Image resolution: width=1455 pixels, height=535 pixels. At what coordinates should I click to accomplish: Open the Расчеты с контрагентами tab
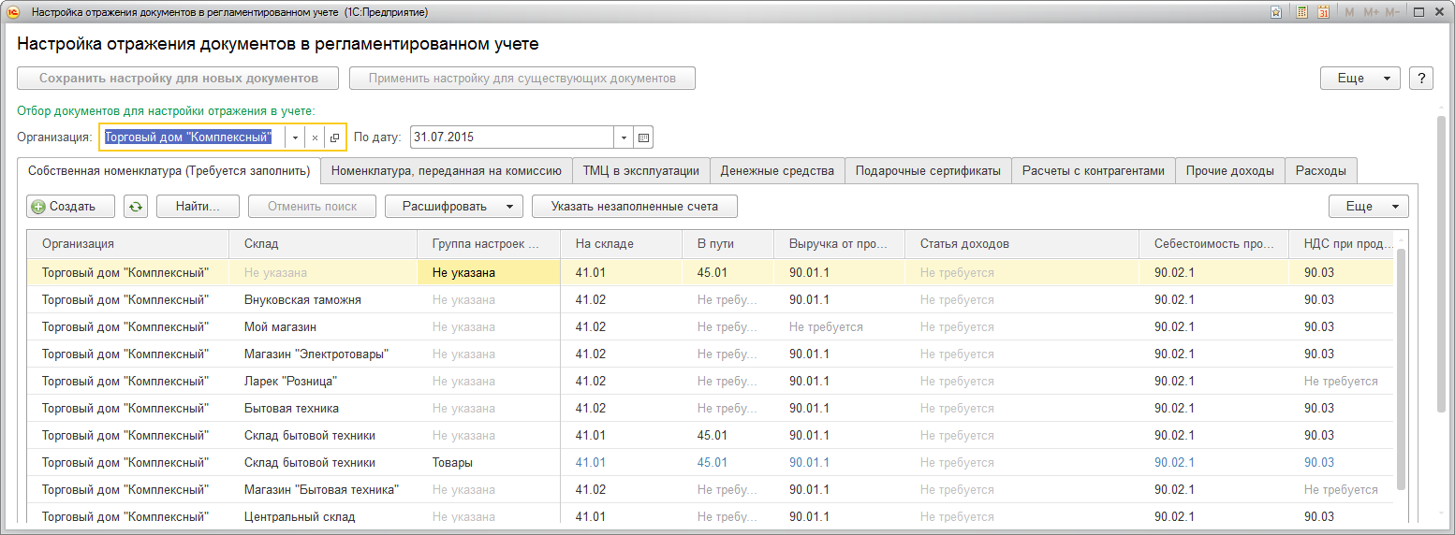tap(1093, 171)
